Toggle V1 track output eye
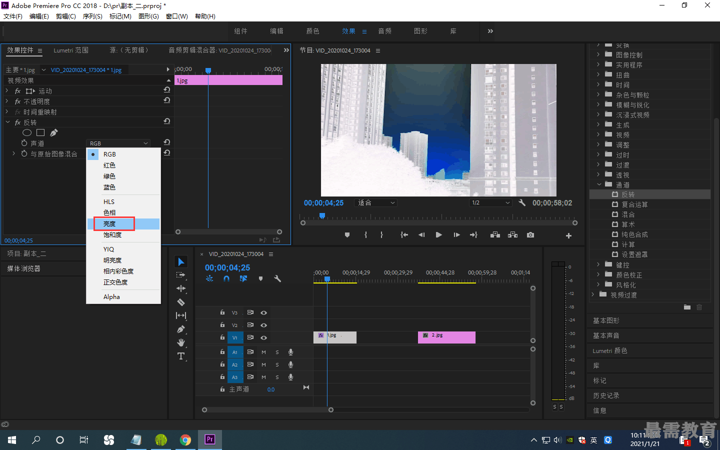Viewport: 720px width, 450px height. 263,337
